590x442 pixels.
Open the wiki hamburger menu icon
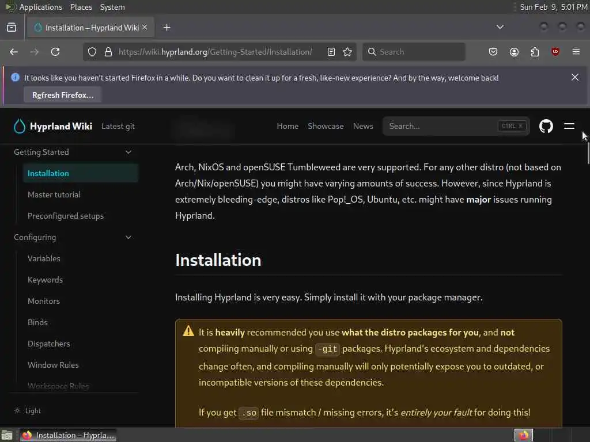569,126
